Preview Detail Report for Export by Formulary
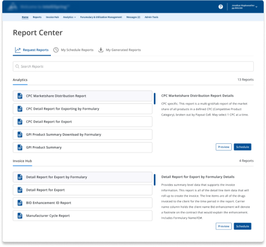The image size is (266, 247). tap(224, 226)
